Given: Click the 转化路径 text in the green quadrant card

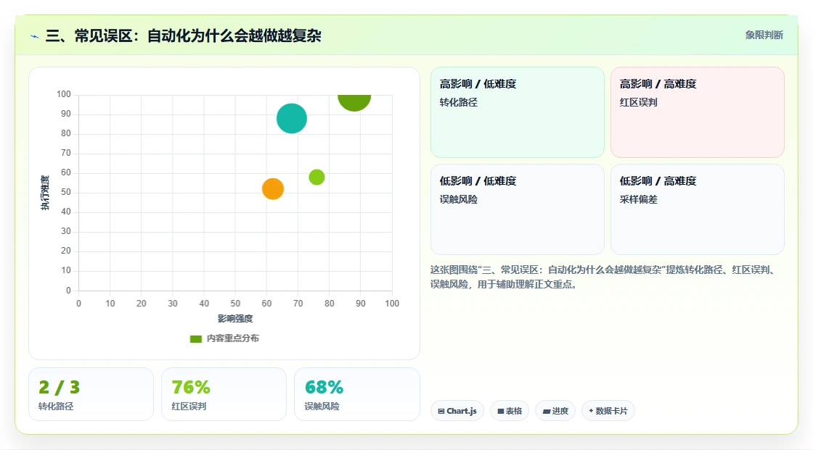Looking at the screenshot, I should 458,102.
